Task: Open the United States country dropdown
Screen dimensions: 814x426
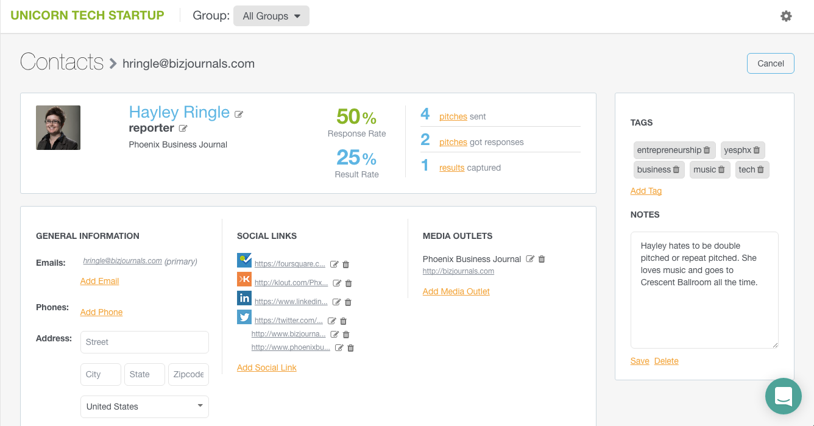Action: point(144,406)
